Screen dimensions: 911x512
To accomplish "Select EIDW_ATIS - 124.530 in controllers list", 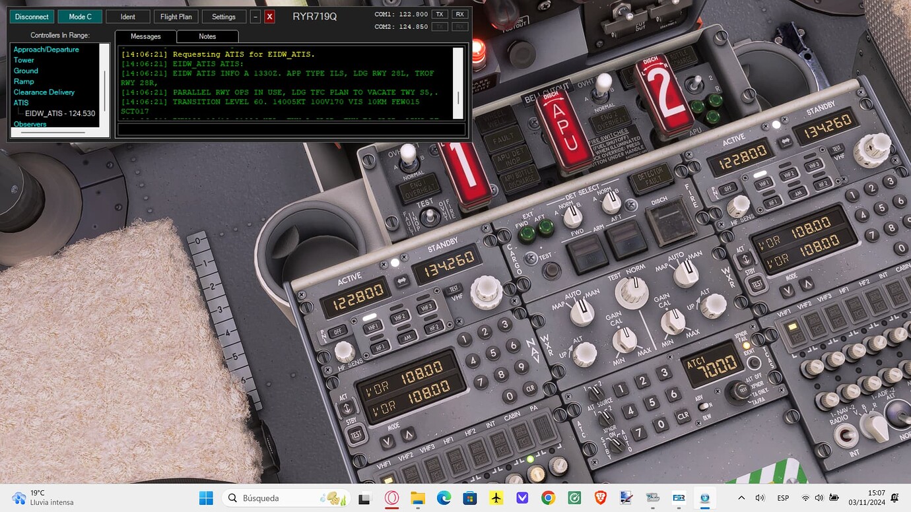I will [x=59, y=113].
